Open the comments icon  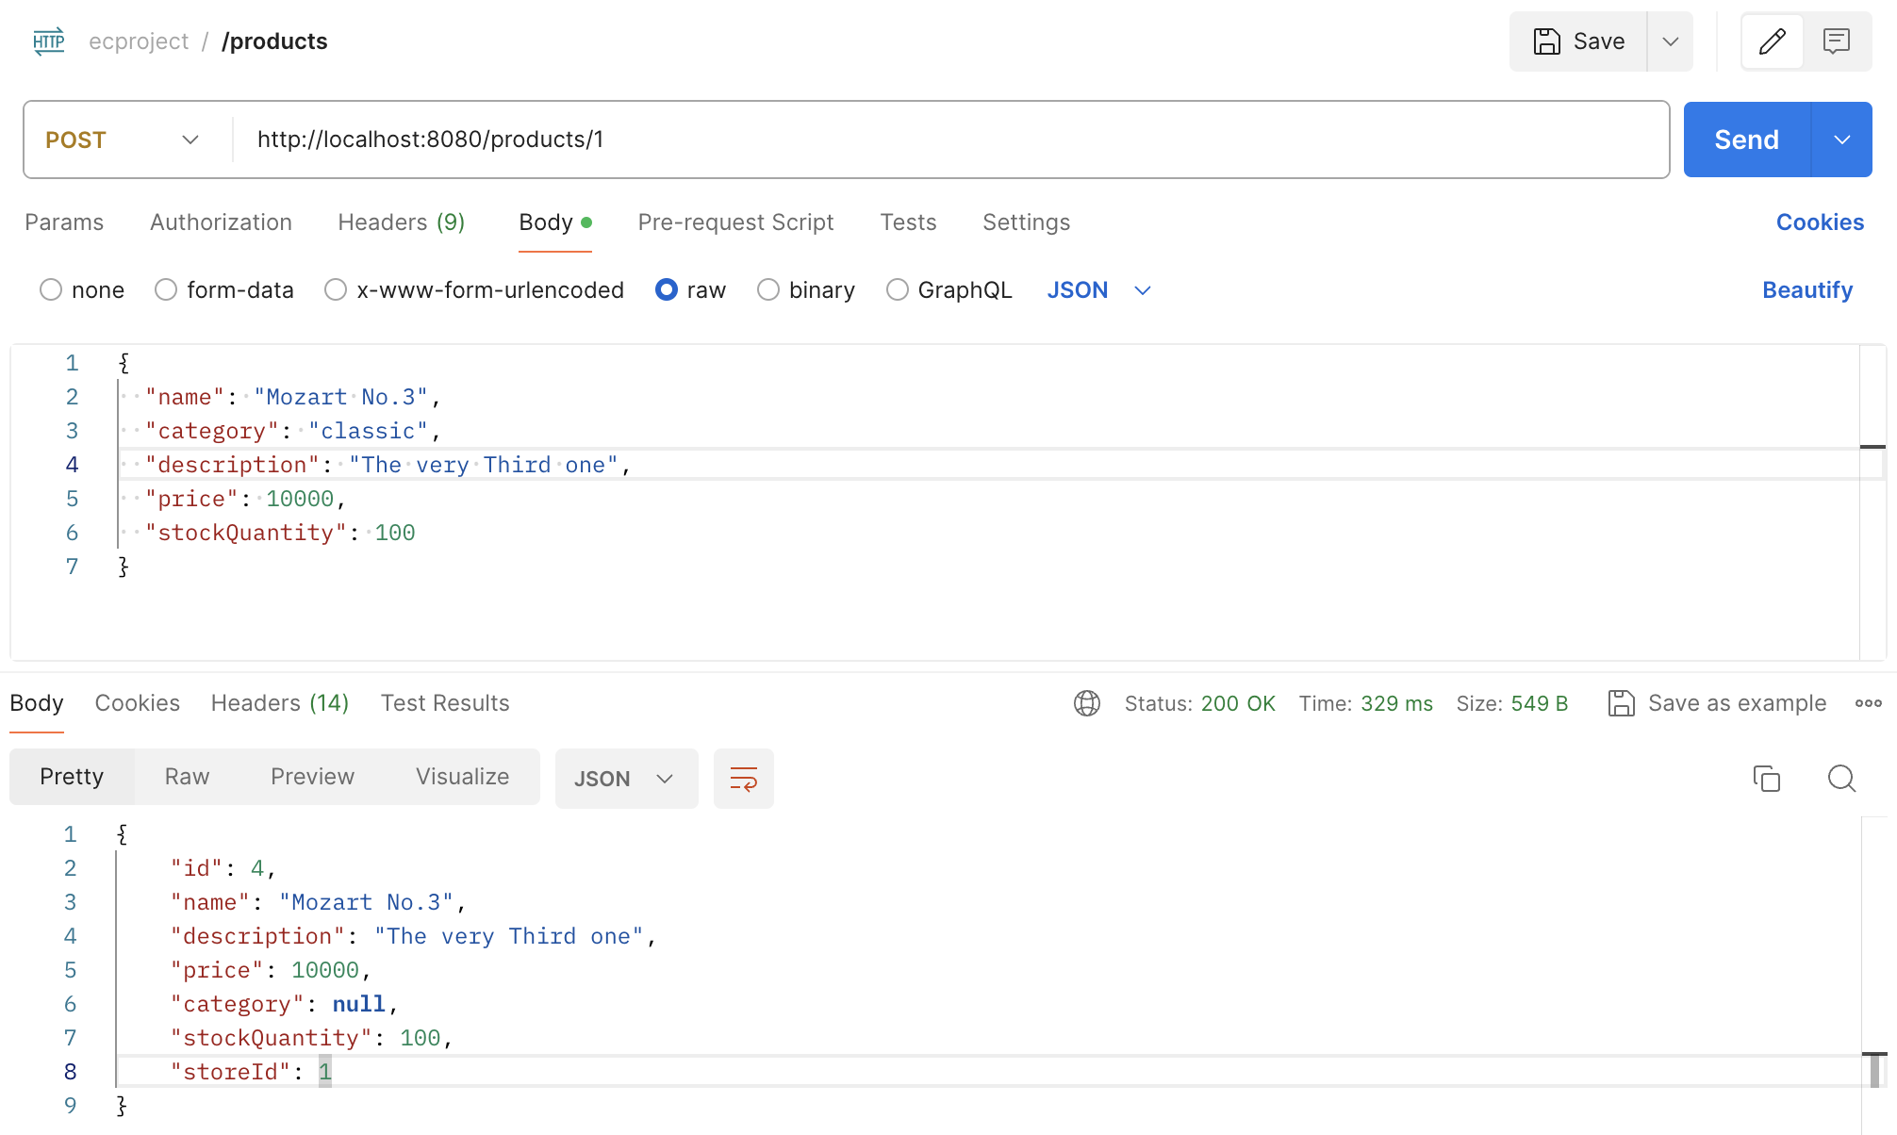[x=1836, y=41]
